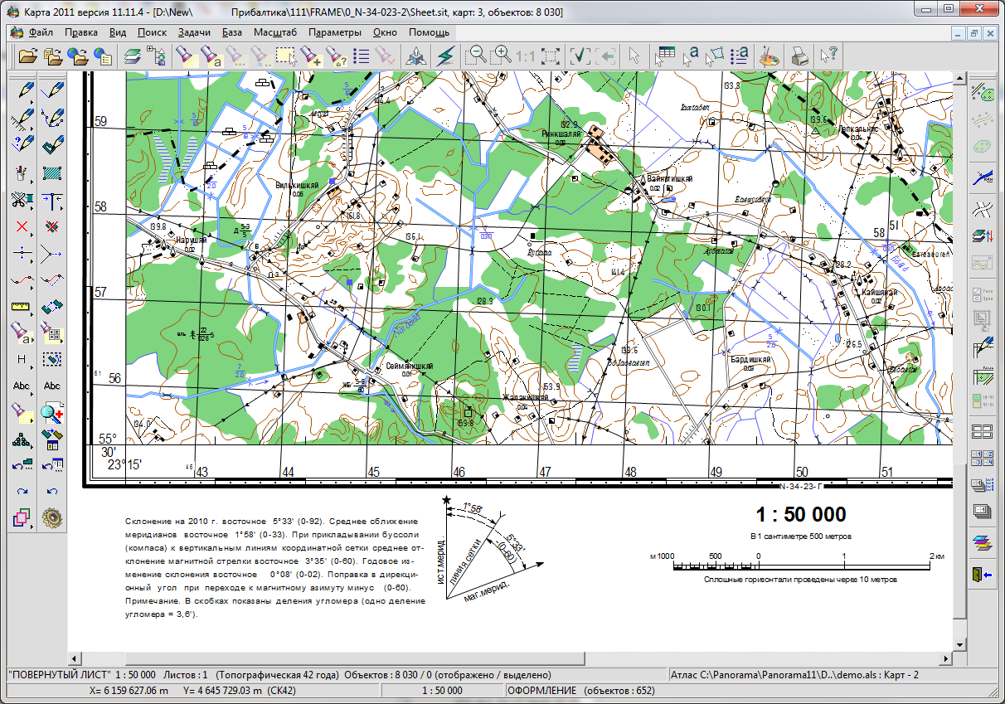
Task: Expand the left Abc text tool flyout
Action: click(x=33, y=393)
